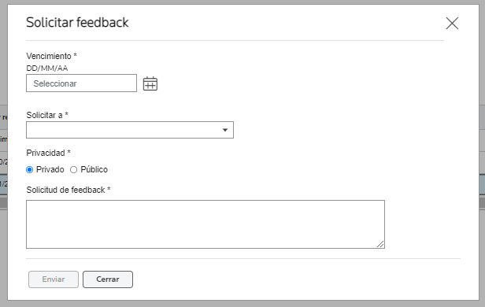
Task: Grab the textarea resize handle corner
Action: tap(380, 244)
